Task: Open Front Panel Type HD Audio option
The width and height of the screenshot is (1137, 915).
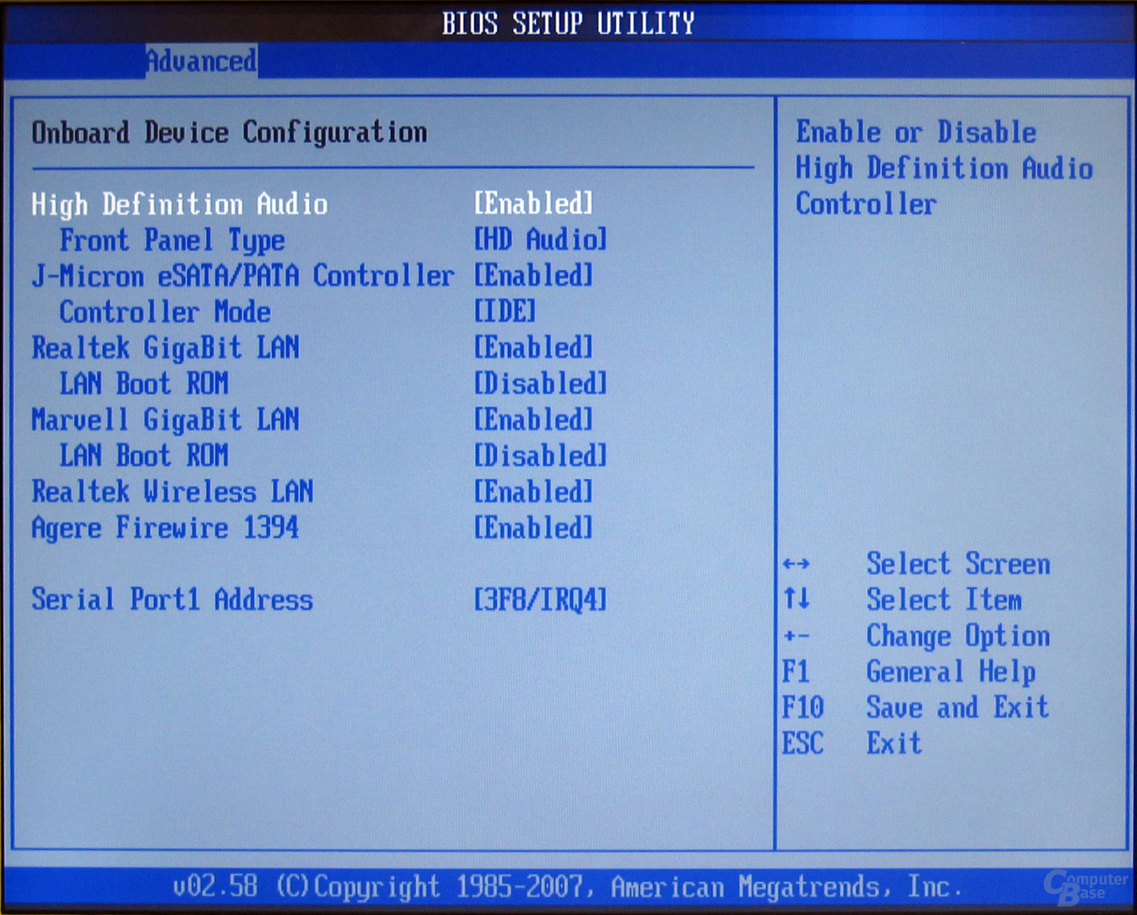Action: click(x=540, y=240)
